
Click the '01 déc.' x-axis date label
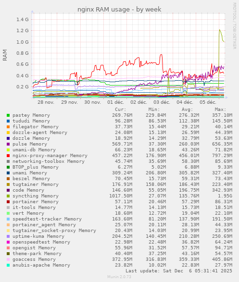[115, 102]
